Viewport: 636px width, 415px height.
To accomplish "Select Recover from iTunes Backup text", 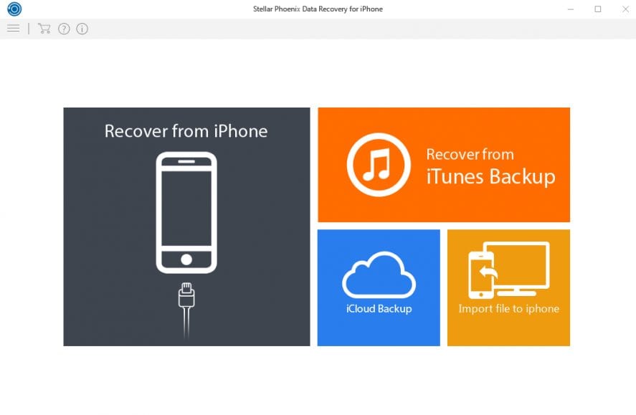I will pyautogui.click(x=490, y=166).
